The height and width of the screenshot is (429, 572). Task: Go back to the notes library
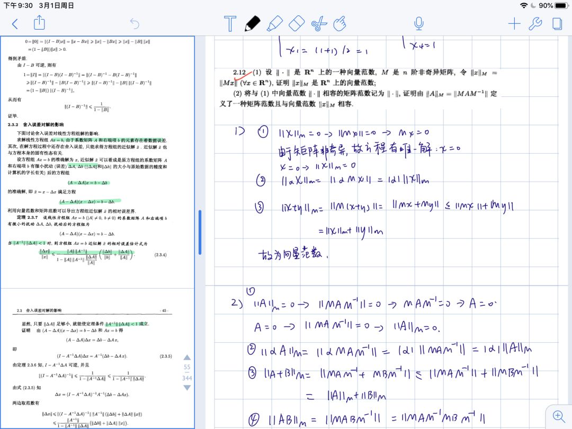(15, 23)
